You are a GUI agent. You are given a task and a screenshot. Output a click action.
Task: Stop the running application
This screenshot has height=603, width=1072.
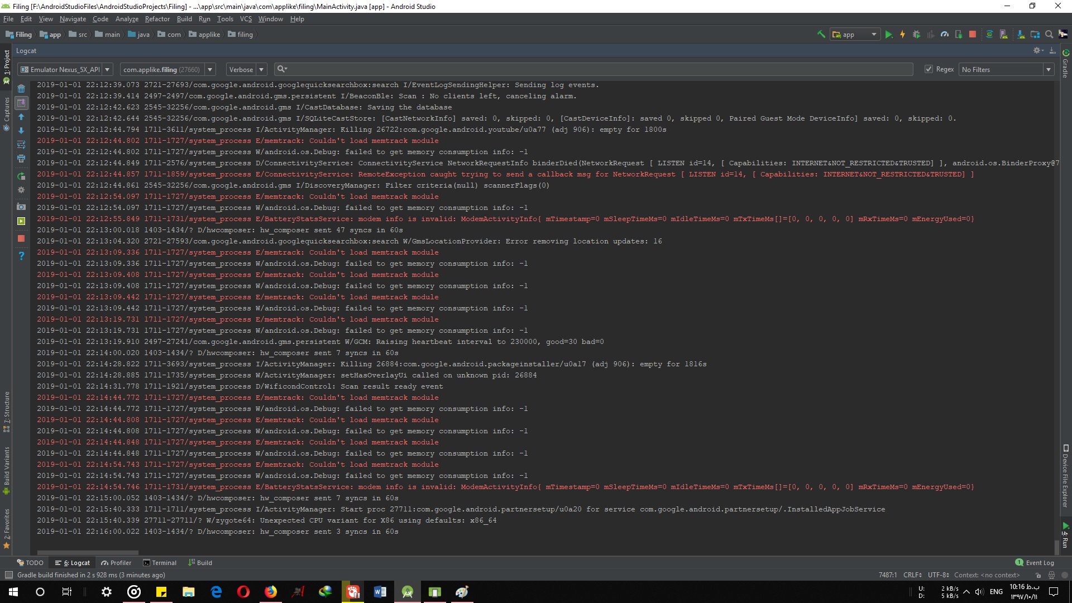(x=973, y=34)
